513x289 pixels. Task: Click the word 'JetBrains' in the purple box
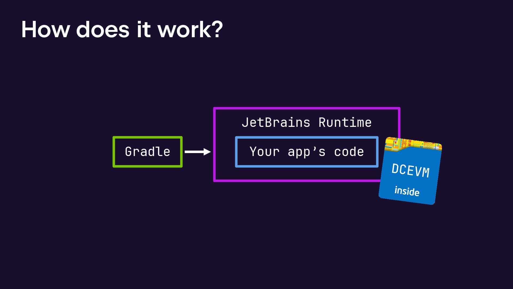point(276,123)
